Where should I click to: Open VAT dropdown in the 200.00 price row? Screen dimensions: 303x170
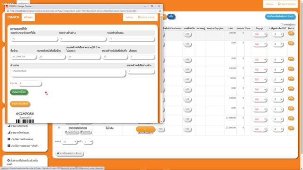[x=278, y=34]
